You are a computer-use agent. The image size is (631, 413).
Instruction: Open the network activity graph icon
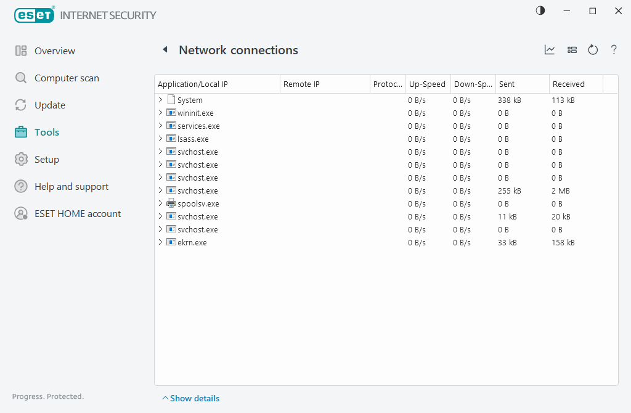(550, 50)
